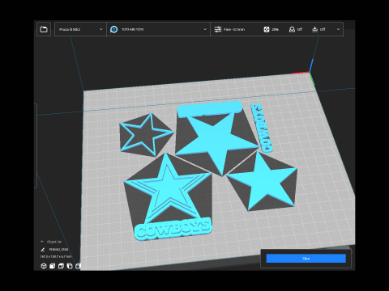
Task: Click the job name text field
Action: click(58, 250)
